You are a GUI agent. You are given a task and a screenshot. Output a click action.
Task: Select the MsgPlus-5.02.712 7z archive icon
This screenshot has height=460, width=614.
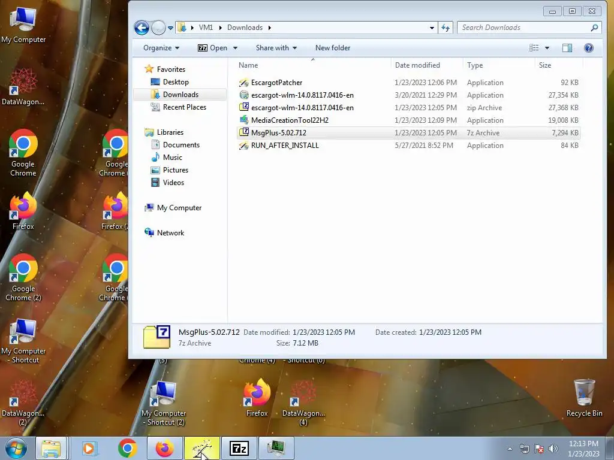tap(244, 132)
